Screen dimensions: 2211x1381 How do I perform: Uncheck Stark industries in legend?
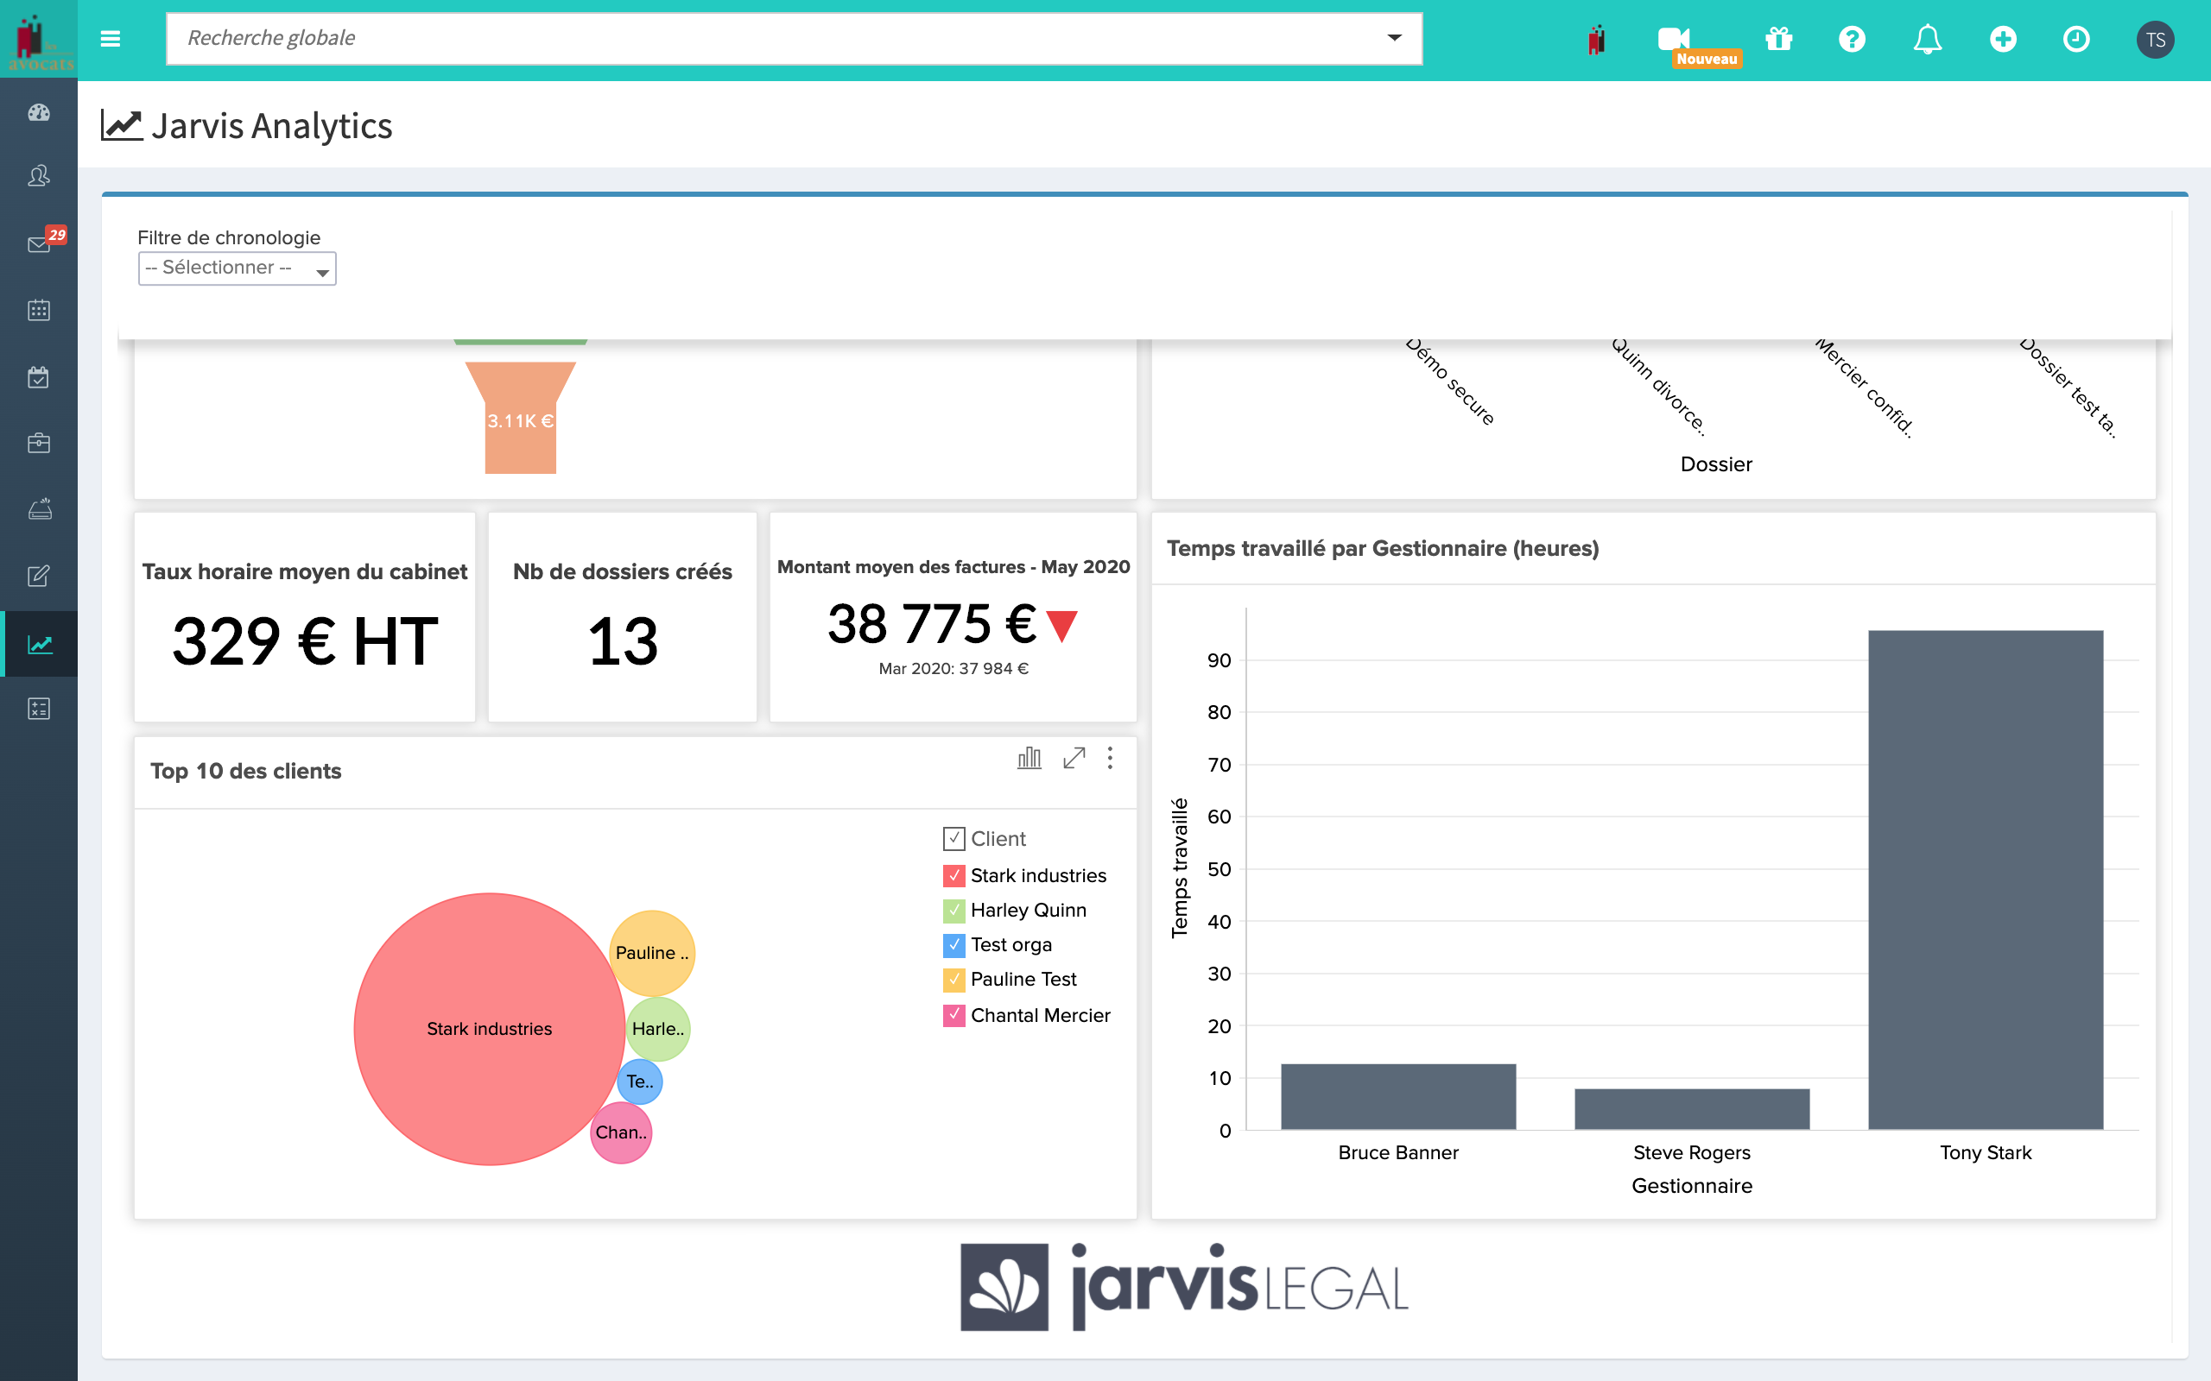[953, 875]
